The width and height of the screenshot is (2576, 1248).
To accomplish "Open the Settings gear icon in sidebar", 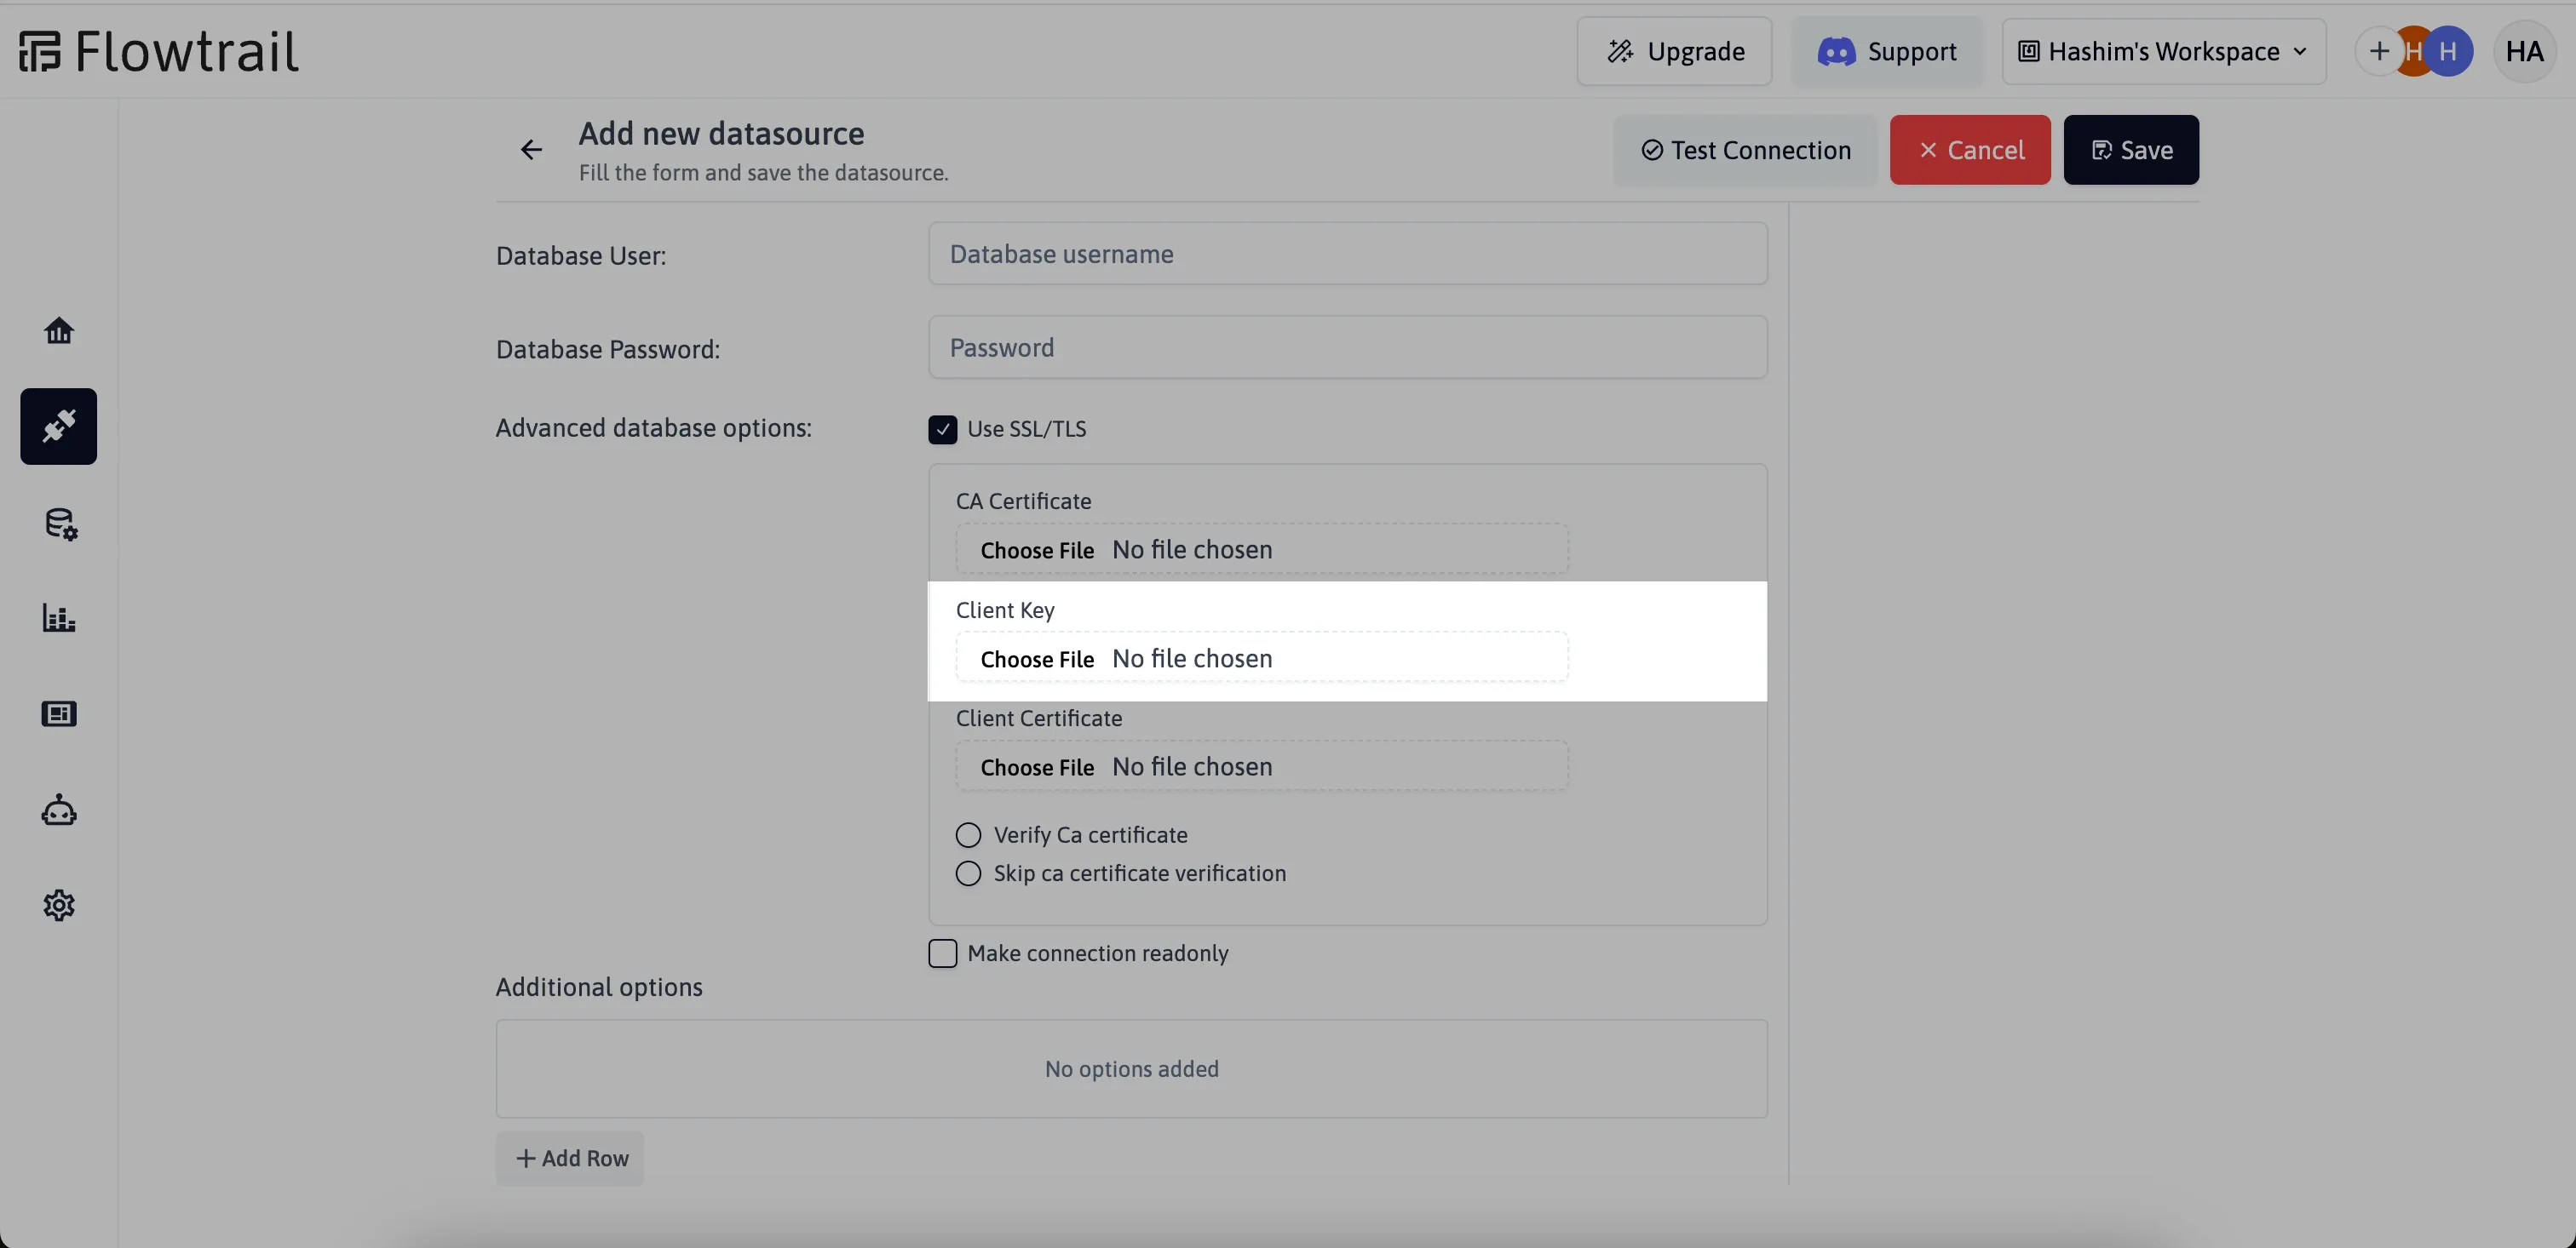I will point(59,905).
